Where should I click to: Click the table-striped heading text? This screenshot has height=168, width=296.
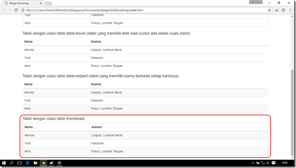(100, 76)
